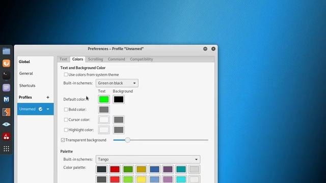326x183 pixels.
Task: Open the eye icon app in dock
Action: coord(6,124)
